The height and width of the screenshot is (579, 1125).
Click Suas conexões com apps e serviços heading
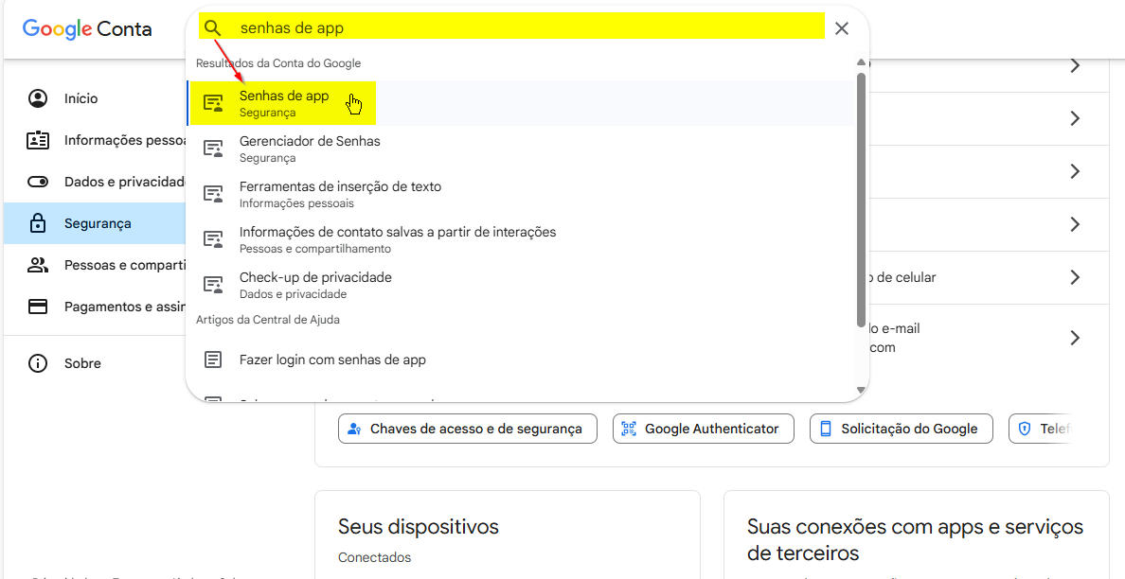coord(915,539)
